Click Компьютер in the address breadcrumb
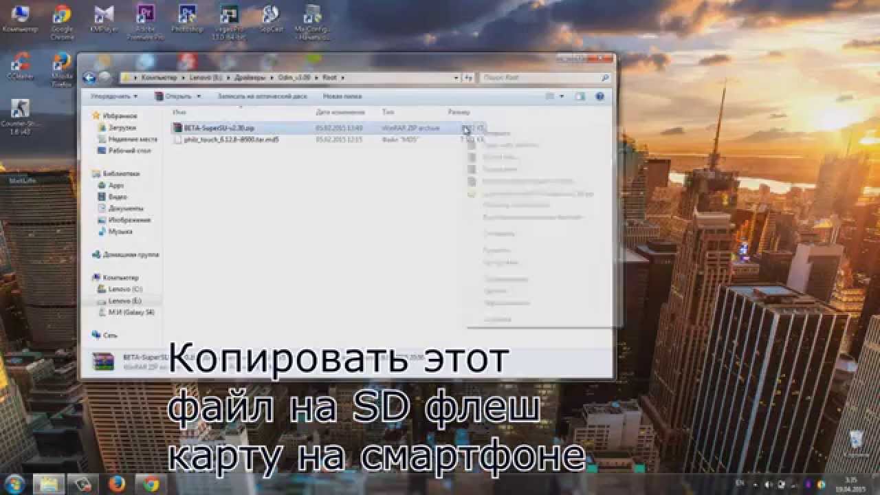 pyautogui.click(x=159, y=78)
